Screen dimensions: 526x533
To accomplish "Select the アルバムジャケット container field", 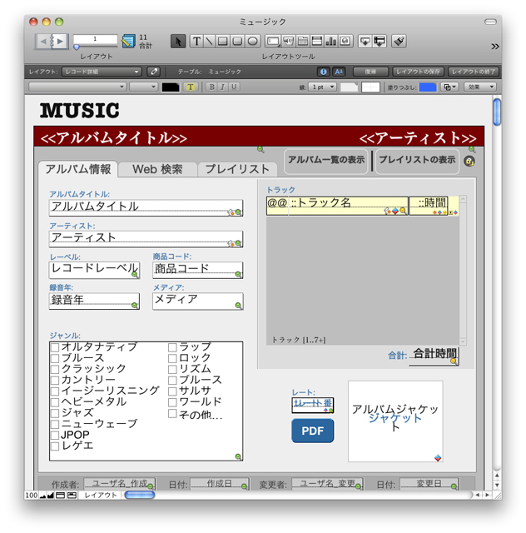I will tap(395, 421).
